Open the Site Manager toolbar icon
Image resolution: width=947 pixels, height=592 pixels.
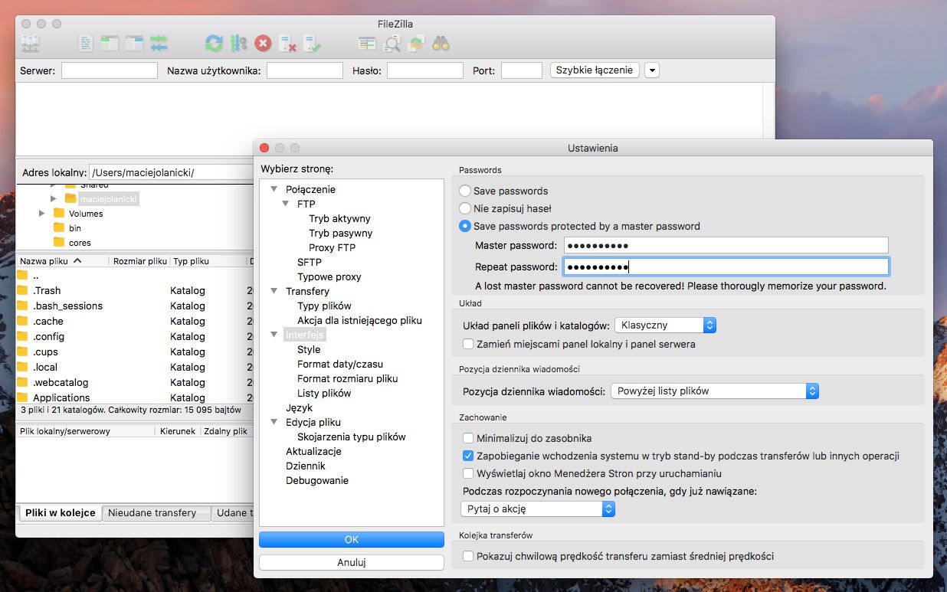tap(31, 44)
